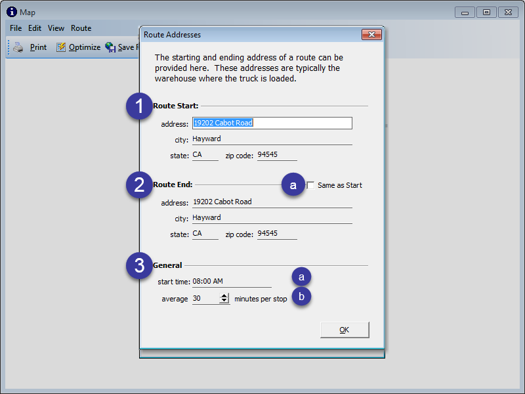Open the View menu
This screenshot has width=525, height=394.
click(56, 28)
